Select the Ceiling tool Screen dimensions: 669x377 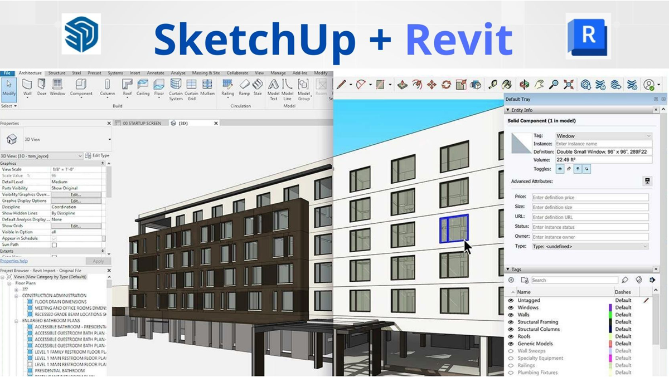(143, 87)
